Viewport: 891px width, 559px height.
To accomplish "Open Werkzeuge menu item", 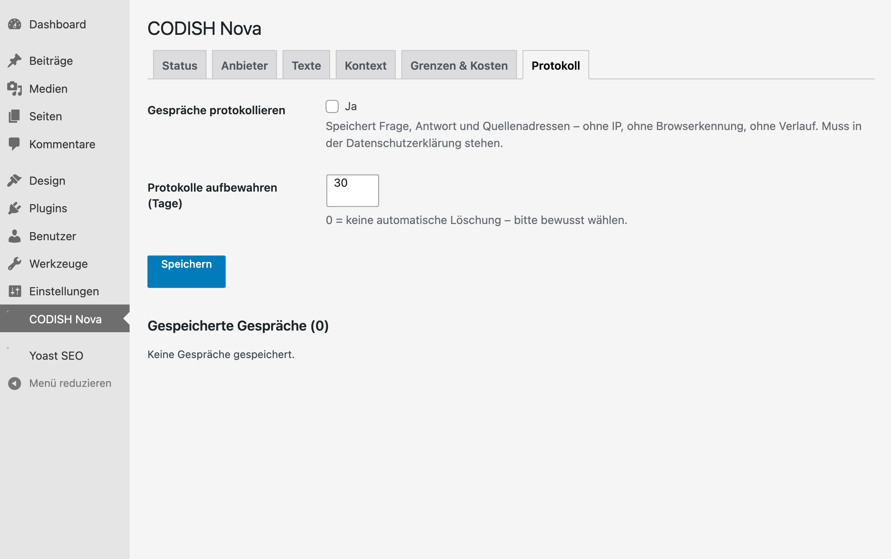I will pyautogui.click(x=65, y=264).
